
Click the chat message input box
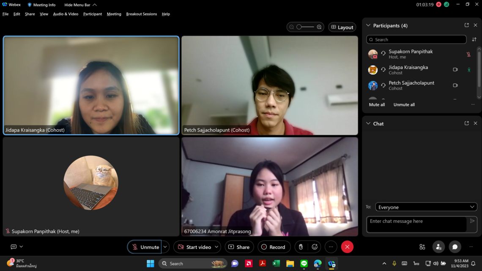pyautogui.click(x=416, y=224)
